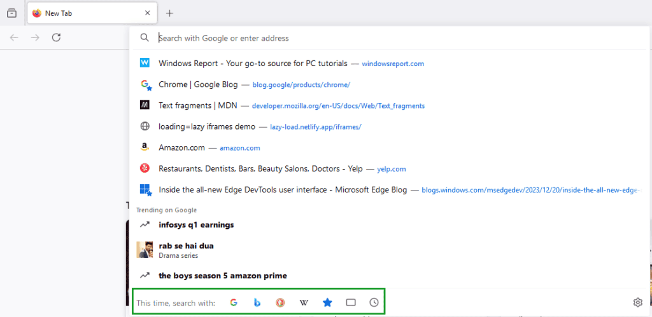Click trending arrow beside infosys q1 earnings
Viewport: 652px width, 317px height.
pyautogui.click(x=145, y=224)
